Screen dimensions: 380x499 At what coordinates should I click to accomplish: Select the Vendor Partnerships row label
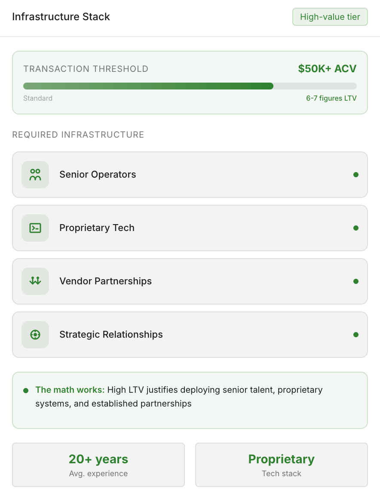(x=105, y=281)
